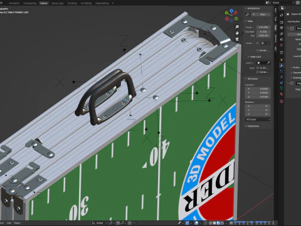Open World properties red globe icon

[282, 45]
